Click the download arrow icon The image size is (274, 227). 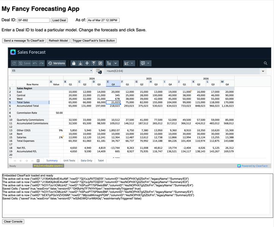pos(80,63)
